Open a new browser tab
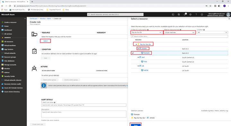Screen dimensions: 231x126 click(x=32, y=2)
